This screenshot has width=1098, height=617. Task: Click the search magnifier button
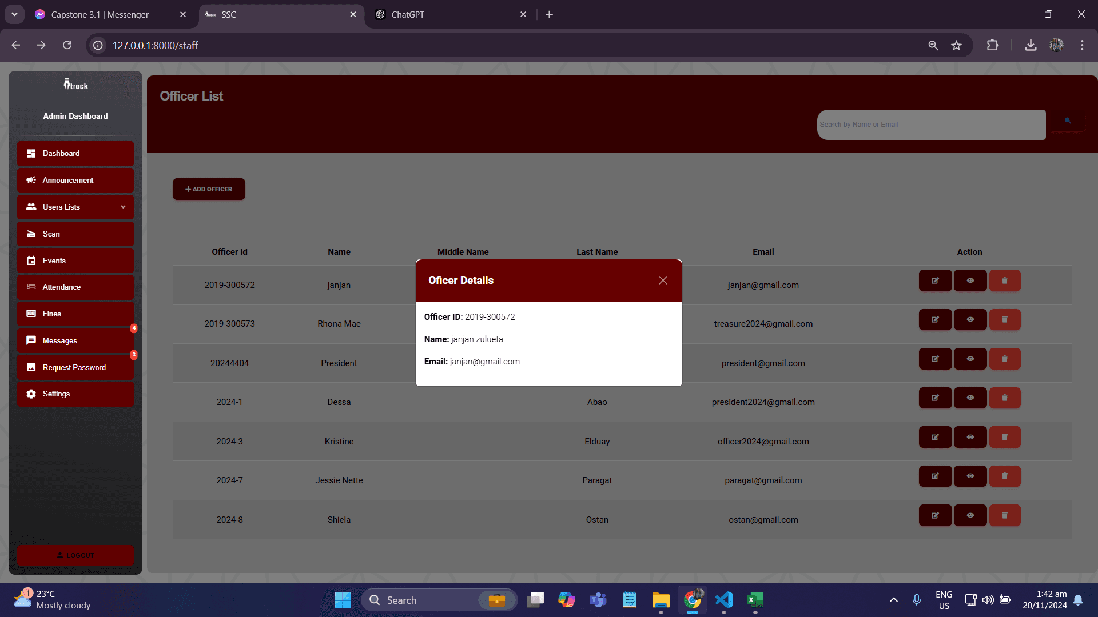click(1067, 121)
